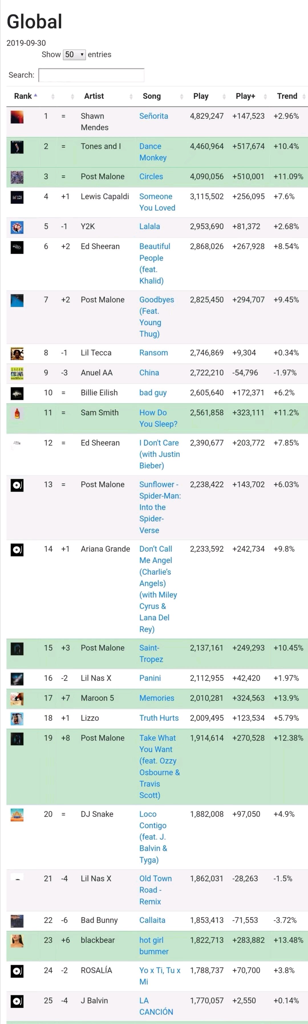Image resolution: width=308 pixels, height=1024 pixels.
Task: Click the Search input field
Action: click(92, 75)
